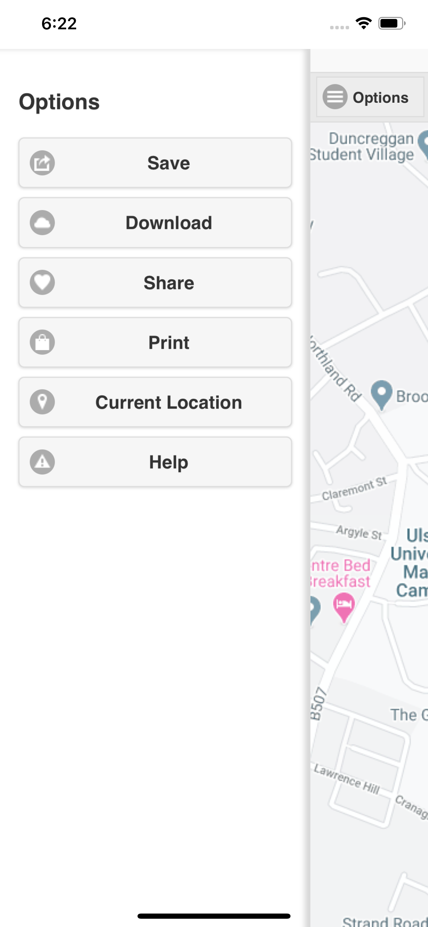This screenshot has width=428, height=927.
Task: Choose the Save menu option
Action: [155, 163]
